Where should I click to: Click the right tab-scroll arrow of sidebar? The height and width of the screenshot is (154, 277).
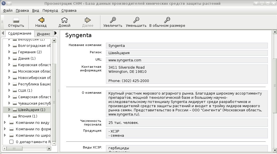[55, 33]
